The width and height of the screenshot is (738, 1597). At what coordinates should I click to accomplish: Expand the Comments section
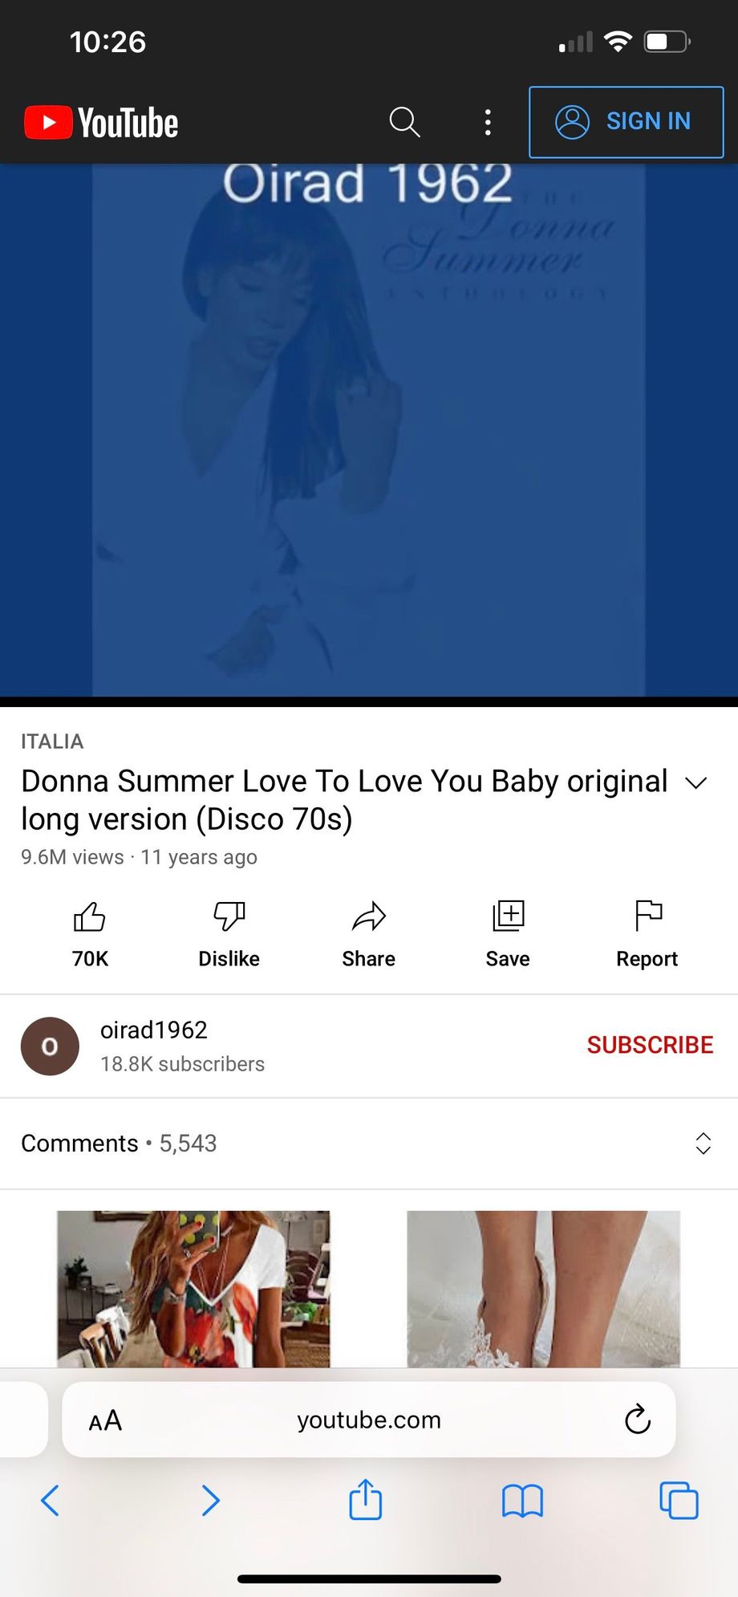(703, 1144)
